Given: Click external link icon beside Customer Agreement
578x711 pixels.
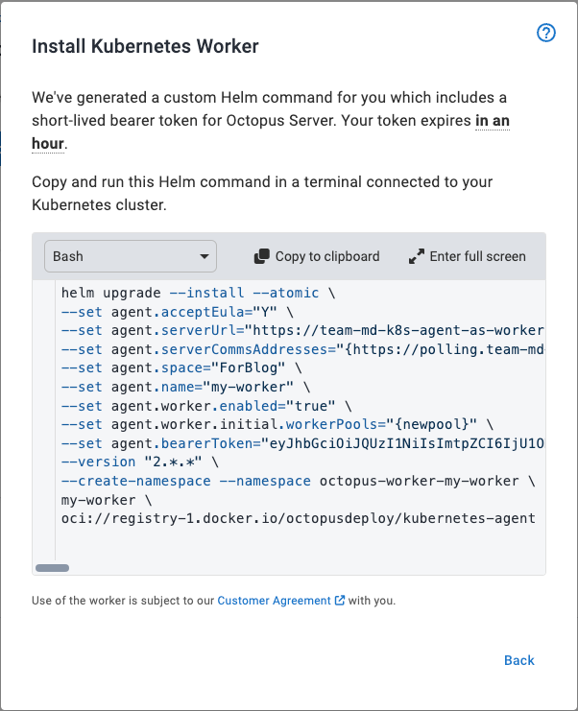Looking at the screenshot, I should click(x=340, y=601).
